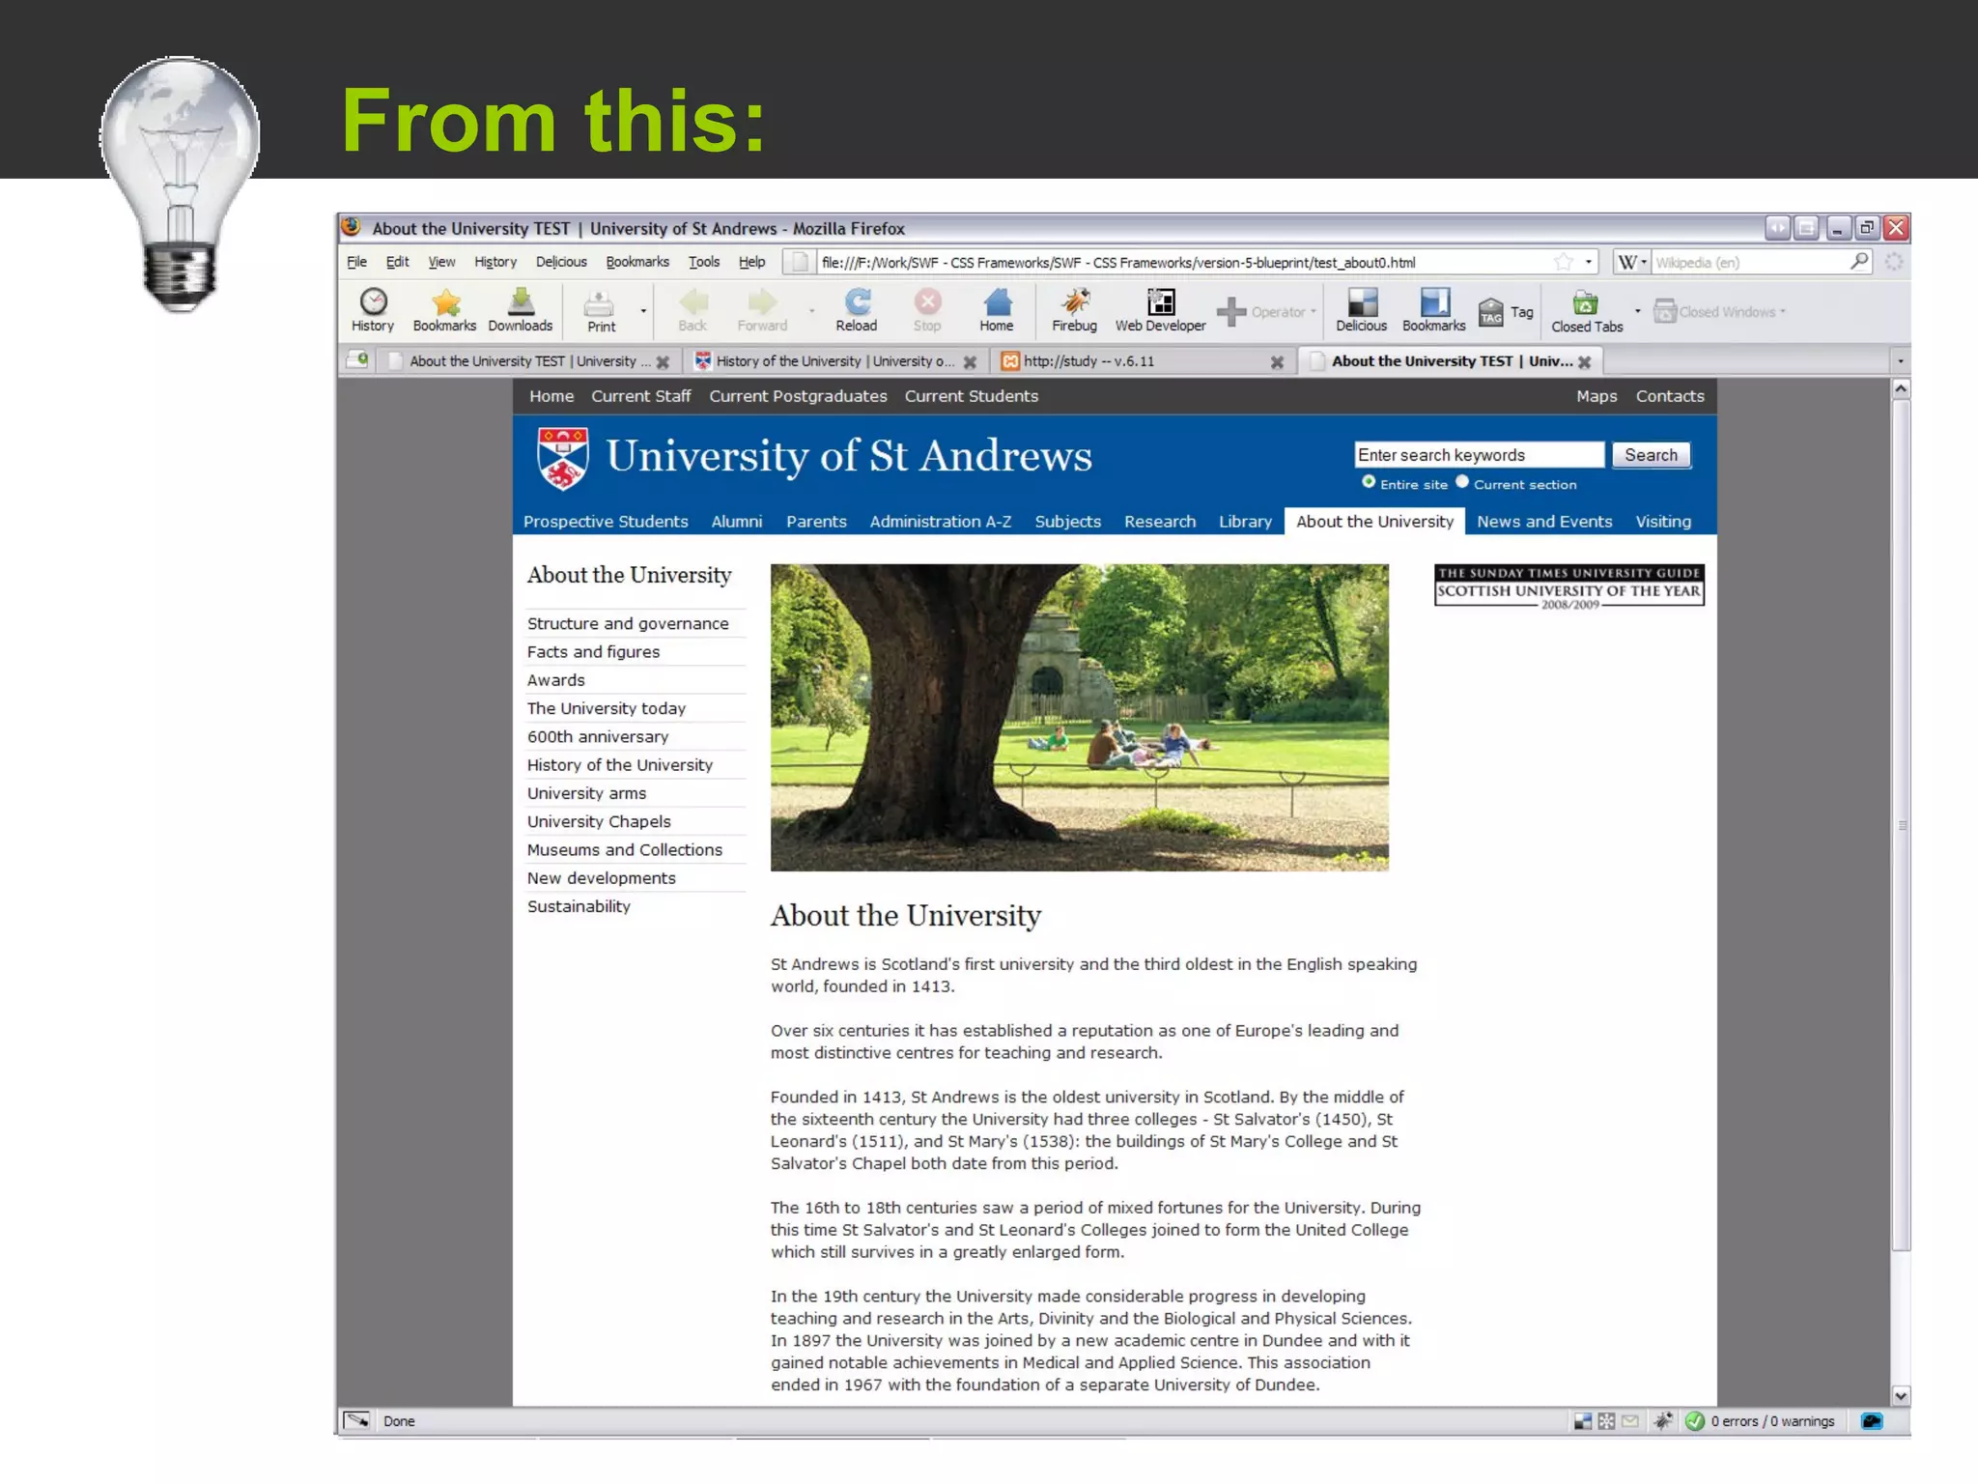Click the Search button on the page

[x=1651, y=455]
